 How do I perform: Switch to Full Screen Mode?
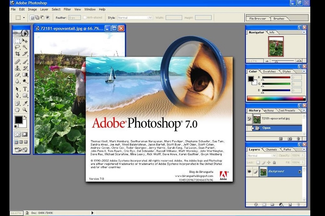click(25, 142)
